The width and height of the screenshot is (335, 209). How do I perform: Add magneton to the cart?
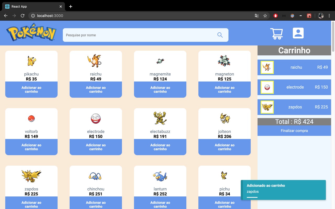point(225,90)
